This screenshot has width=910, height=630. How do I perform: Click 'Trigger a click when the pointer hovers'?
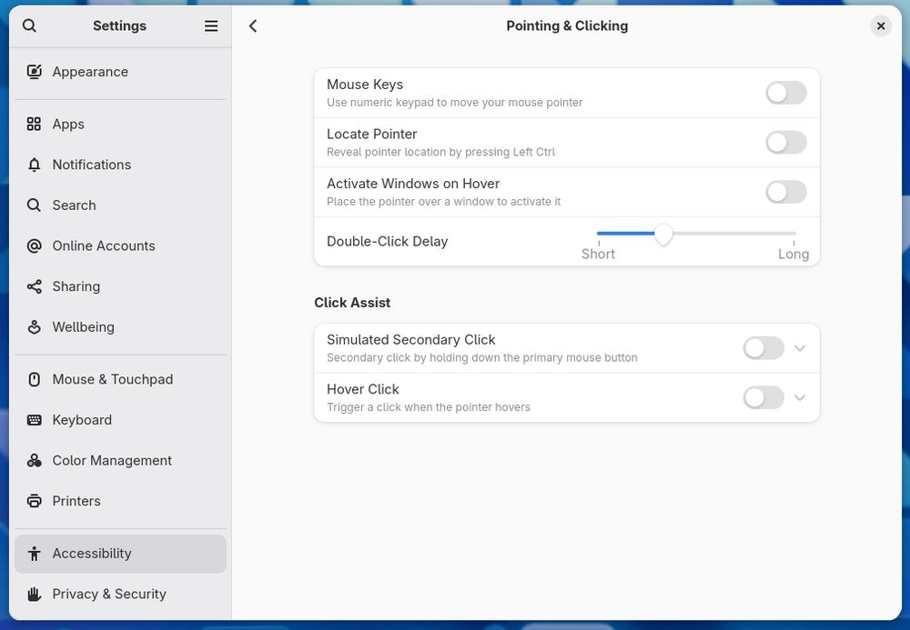click(429, 407)
